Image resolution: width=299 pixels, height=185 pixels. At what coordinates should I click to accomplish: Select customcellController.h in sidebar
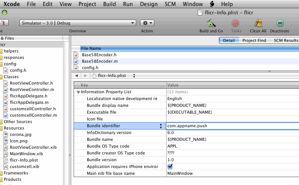pos(33,109)
